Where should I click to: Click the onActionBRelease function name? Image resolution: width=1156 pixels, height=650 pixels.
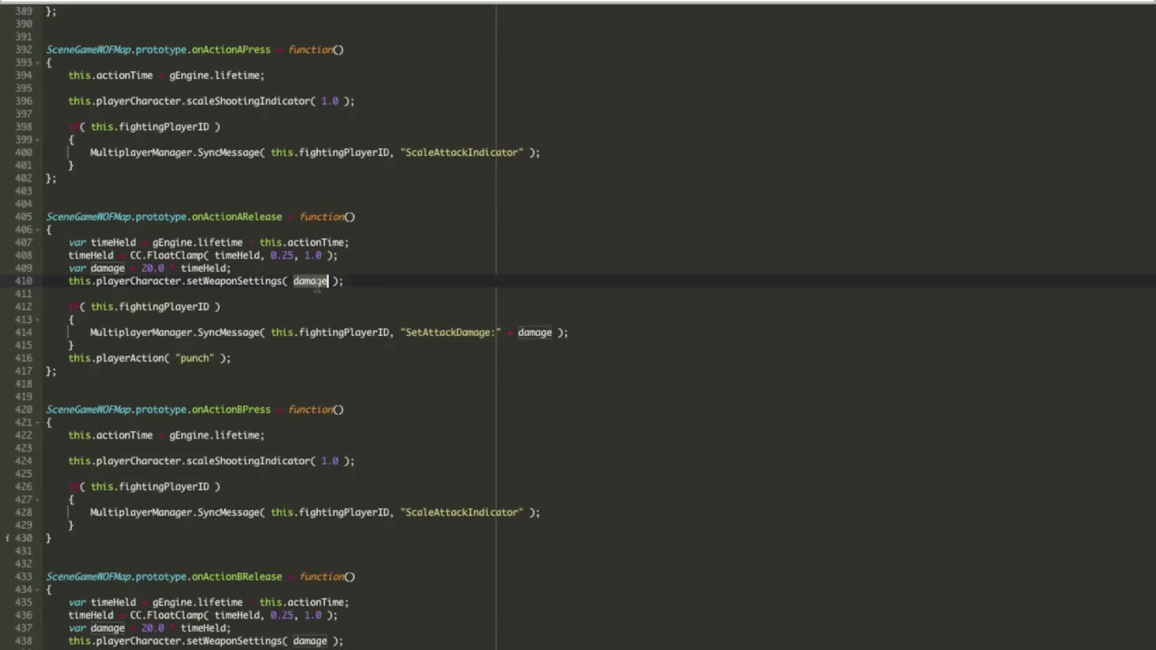(x=237, y=577)
